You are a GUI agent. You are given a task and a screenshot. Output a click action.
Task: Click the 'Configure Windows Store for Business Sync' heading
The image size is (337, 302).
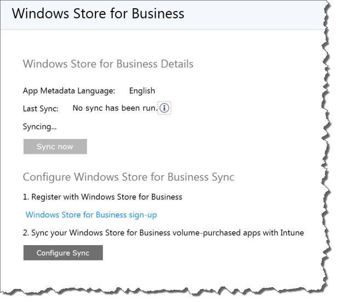point(129,177)
